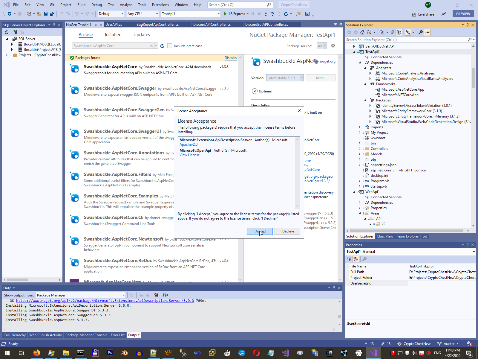Dismiss the Packages found notification
478x359 pixels.
click(x=231, y=58)
